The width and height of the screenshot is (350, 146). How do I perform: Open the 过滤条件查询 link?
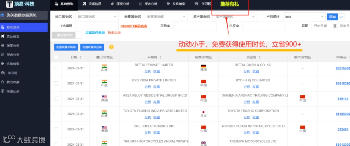95,32
